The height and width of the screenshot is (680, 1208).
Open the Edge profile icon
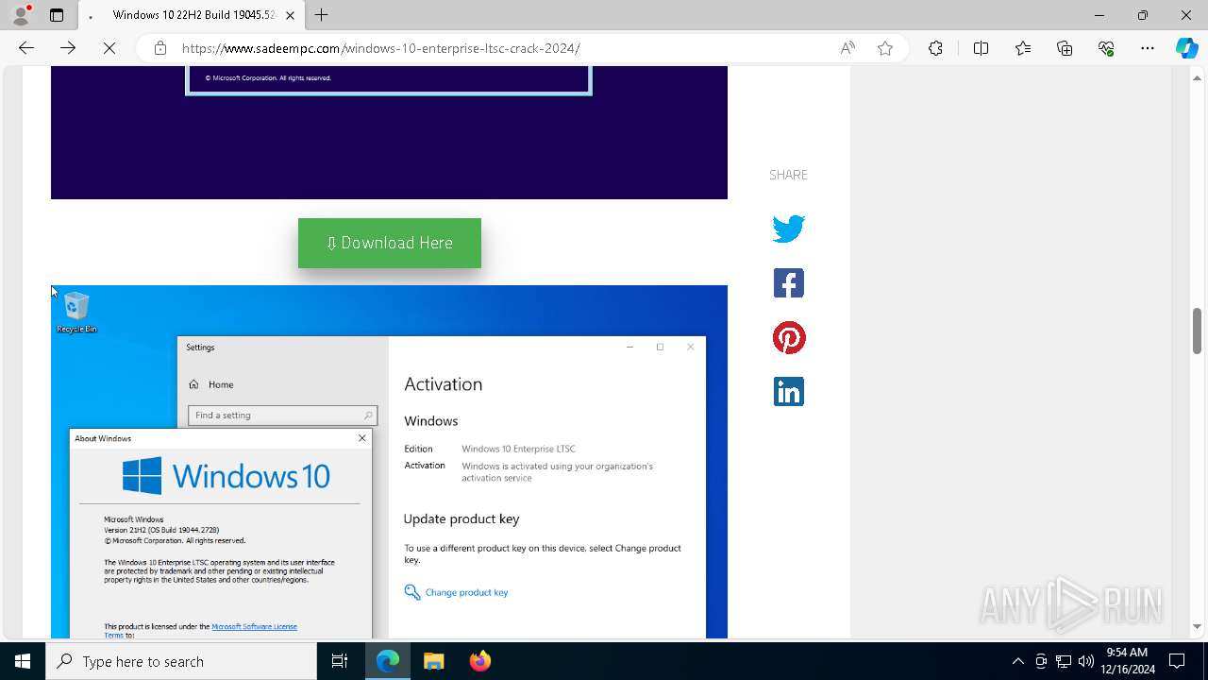click(20, 15)
